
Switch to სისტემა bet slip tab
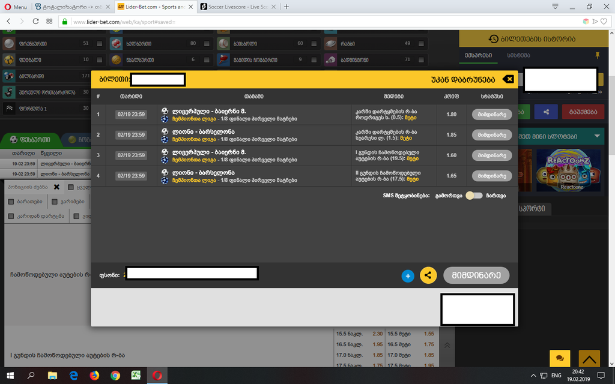518,55
